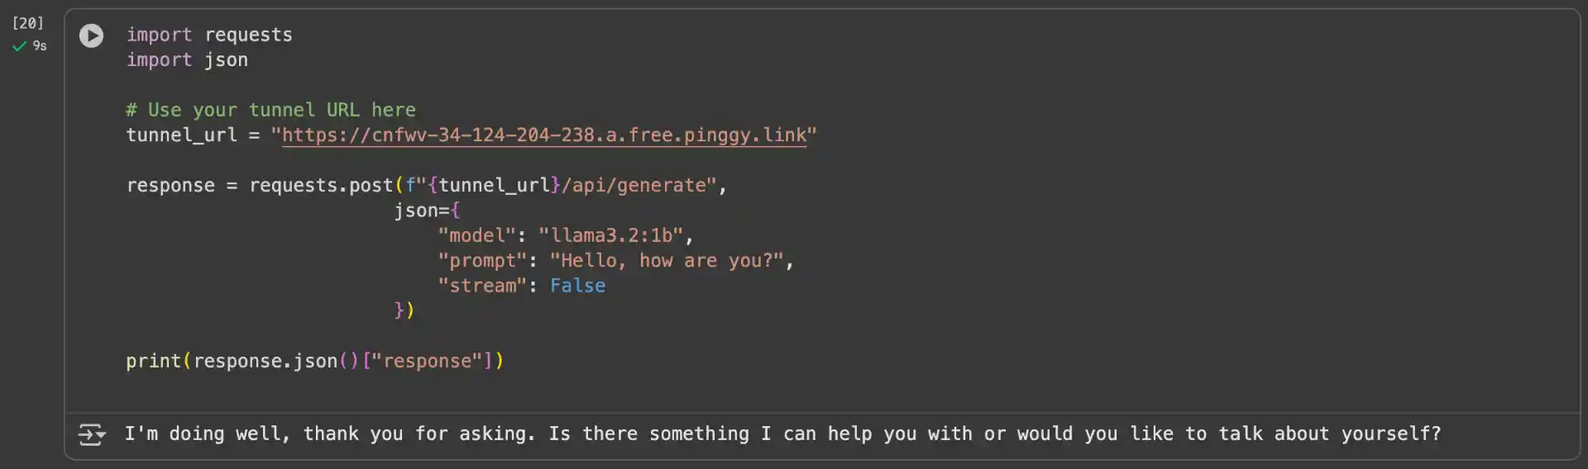
Task: Place cursor on the 'import requests' line
Action: point(209,35)
